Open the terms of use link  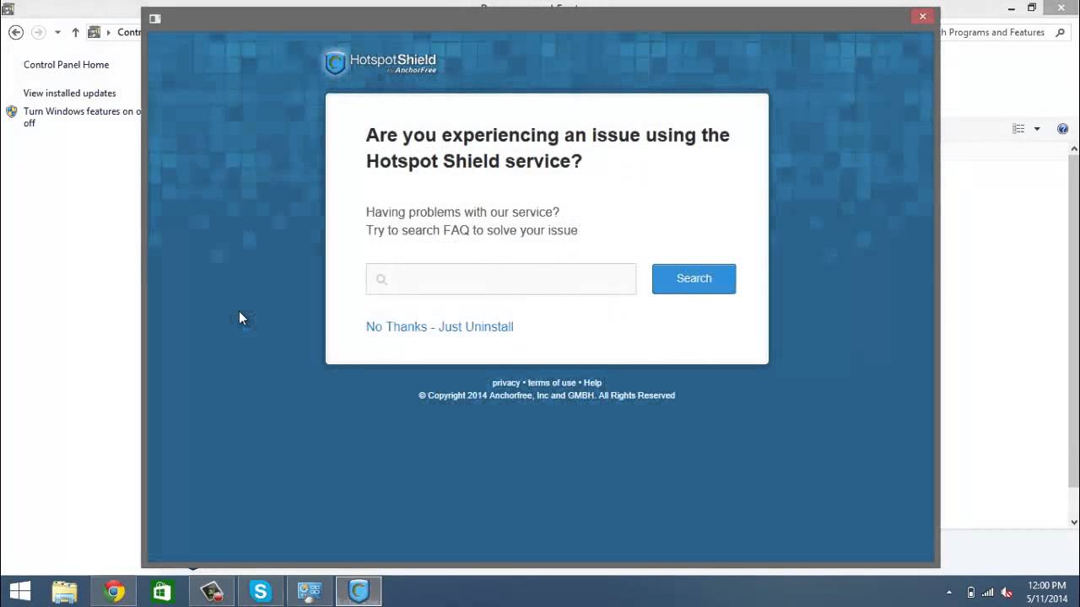point(552,383)
